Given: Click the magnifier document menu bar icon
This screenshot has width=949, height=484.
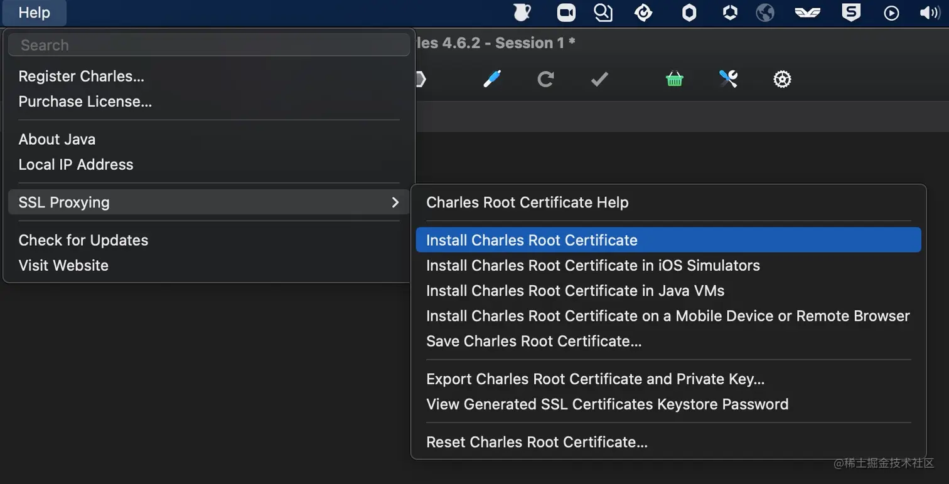Looking at the screenshot, I should (603, 13).
